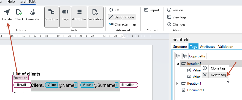Click the Locate action icon
The height and width of the screenshot is (100, 242).
(7, 12)
